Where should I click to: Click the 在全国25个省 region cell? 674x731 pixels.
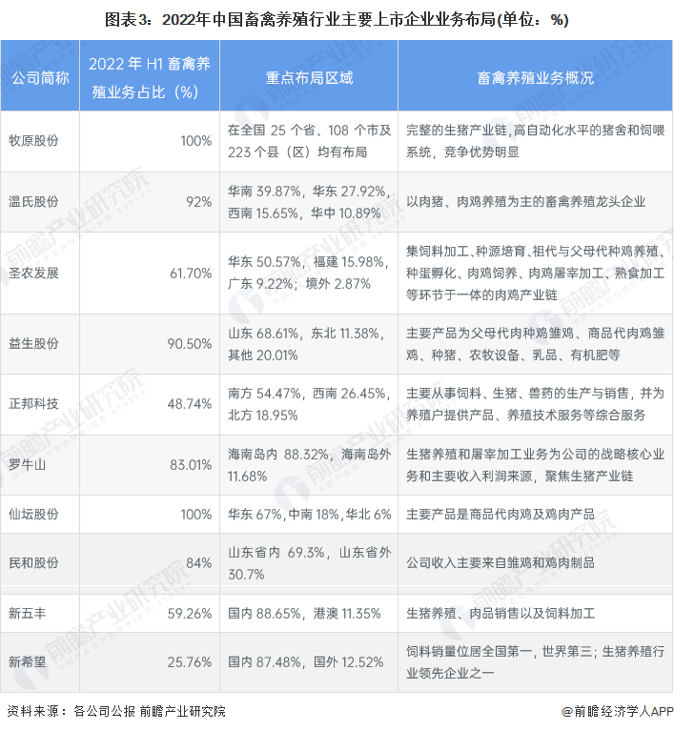pos(309,141)
